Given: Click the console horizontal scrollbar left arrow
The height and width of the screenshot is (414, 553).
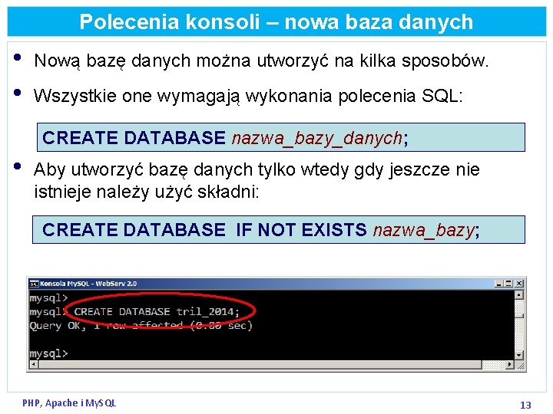Looking at the screenshot, I should 34,365.
